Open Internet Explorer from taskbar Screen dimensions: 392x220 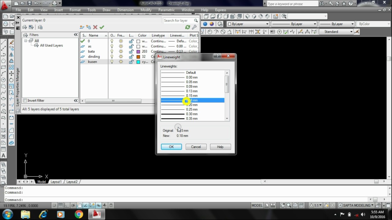43,214
